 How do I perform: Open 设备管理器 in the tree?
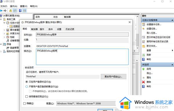pos(15,41)
